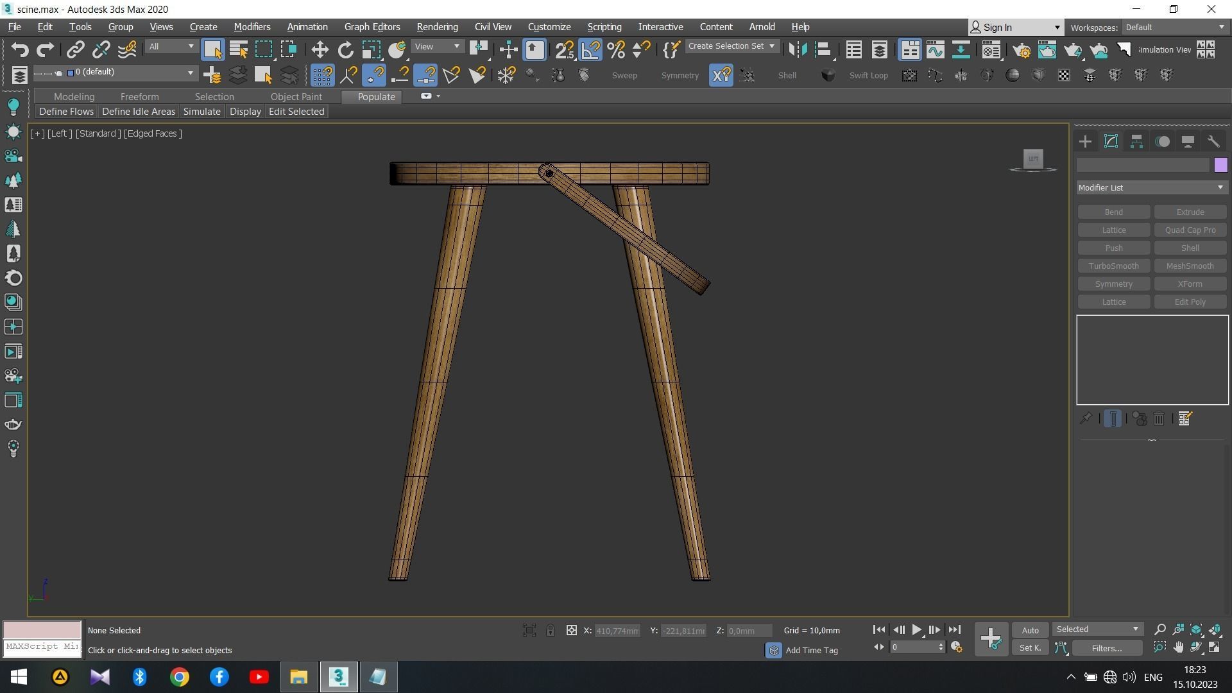Click the Undo arrow icon
The image size is (1232, 693).
20,49
